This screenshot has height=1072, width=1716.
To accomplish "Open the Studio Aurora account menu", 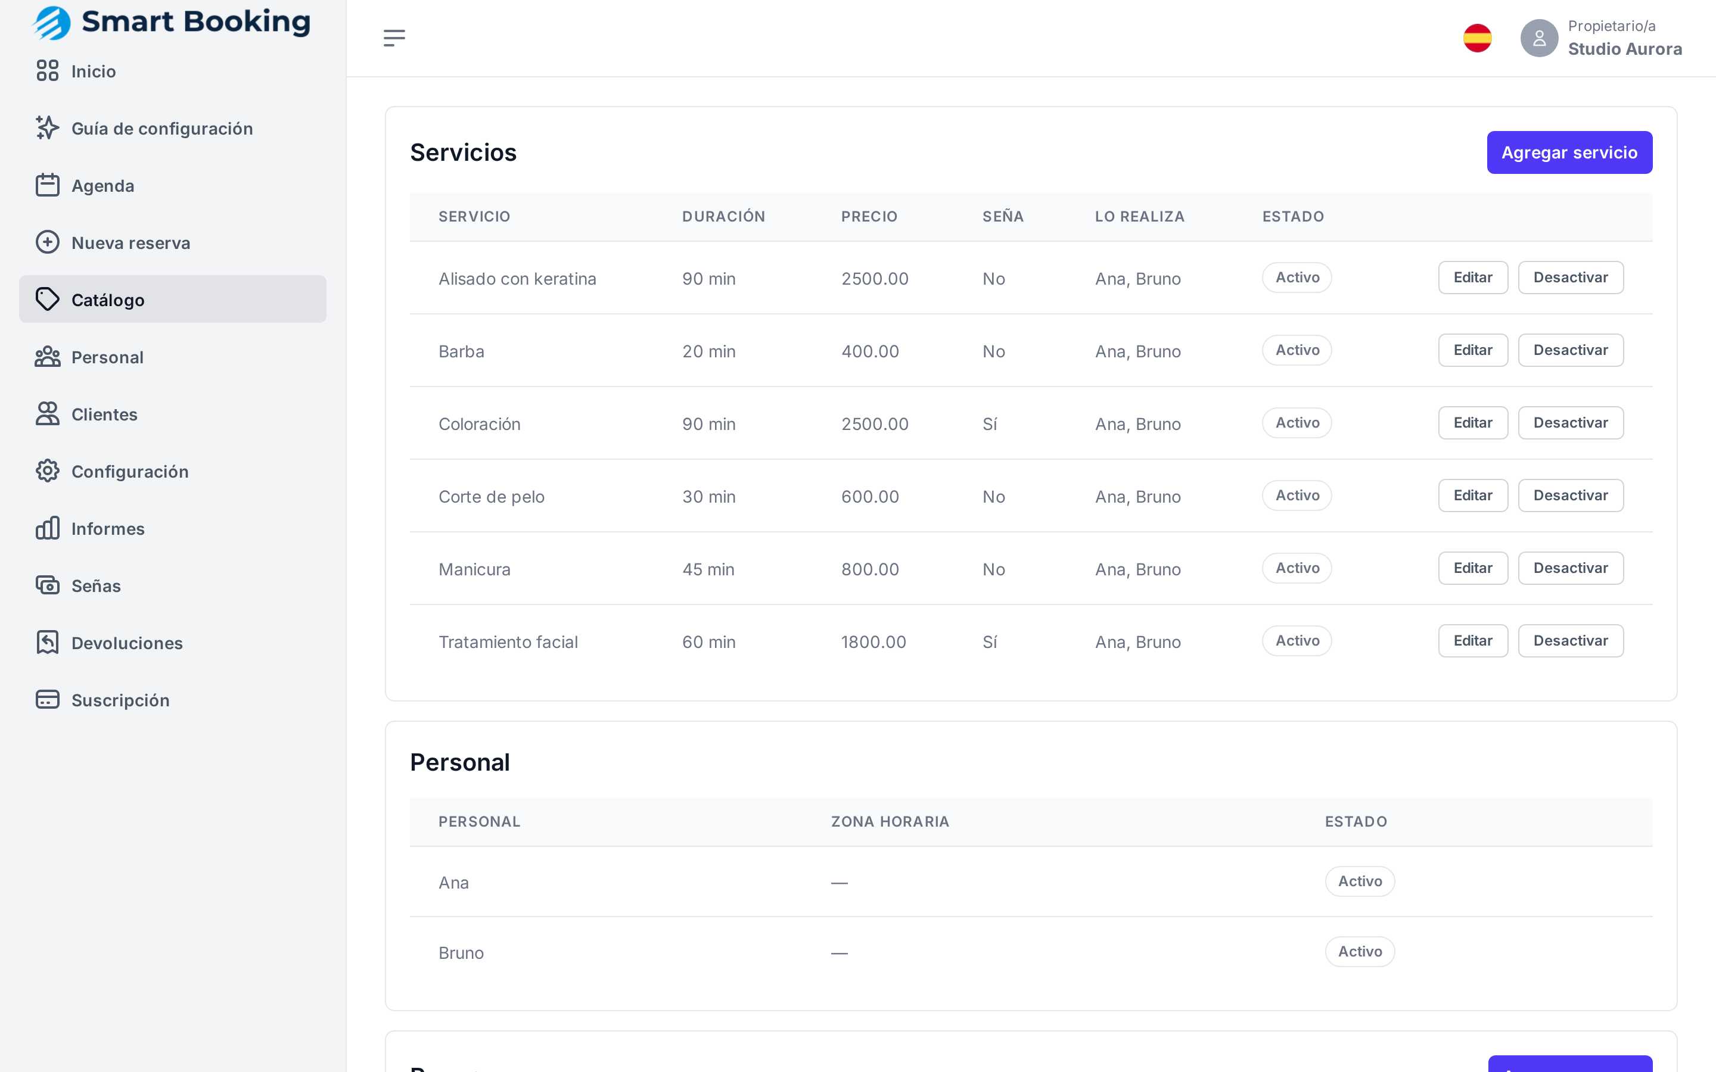I will 1602,38.
